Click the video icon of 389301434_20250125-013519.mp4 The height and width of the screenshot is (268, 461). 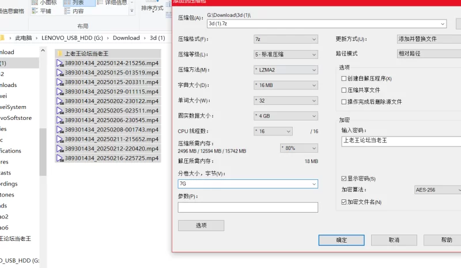point(60,73)
